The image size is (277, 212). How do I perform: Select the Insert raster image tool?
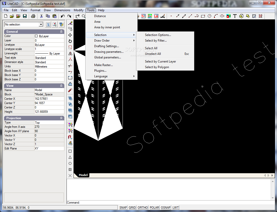(x=228, y=16)
